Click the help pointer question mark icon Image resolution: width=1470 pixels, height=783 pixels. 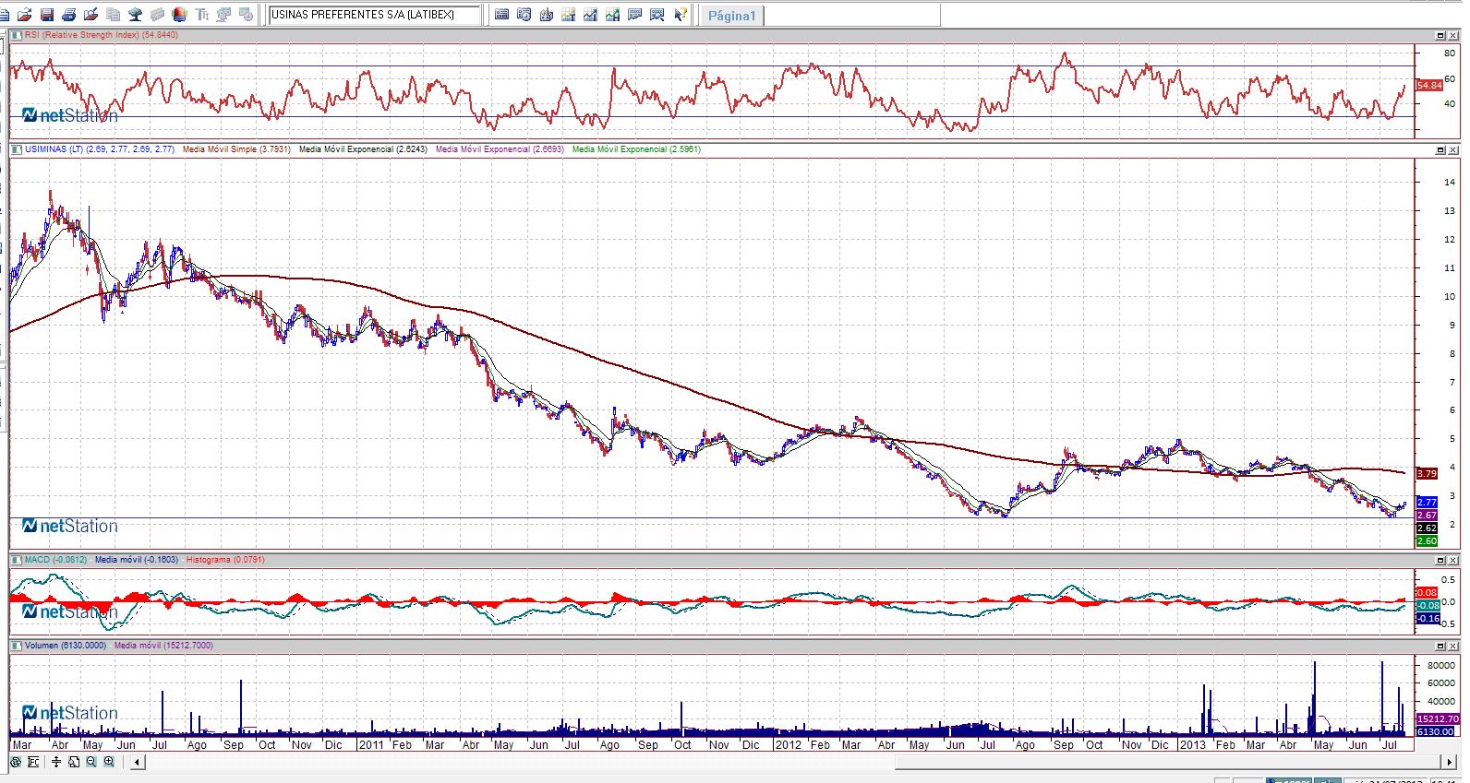(680, 15)
